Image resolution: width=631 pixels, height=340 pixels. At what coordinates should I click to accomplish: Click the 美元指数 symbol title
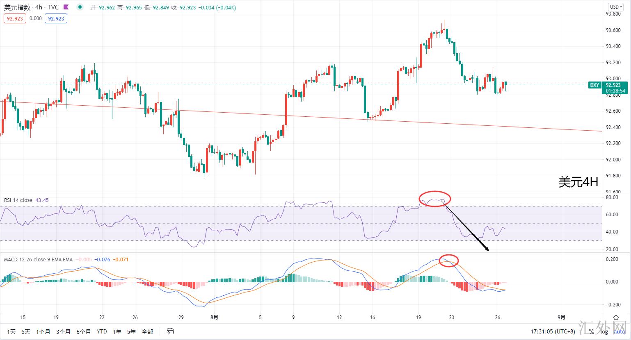17,7
